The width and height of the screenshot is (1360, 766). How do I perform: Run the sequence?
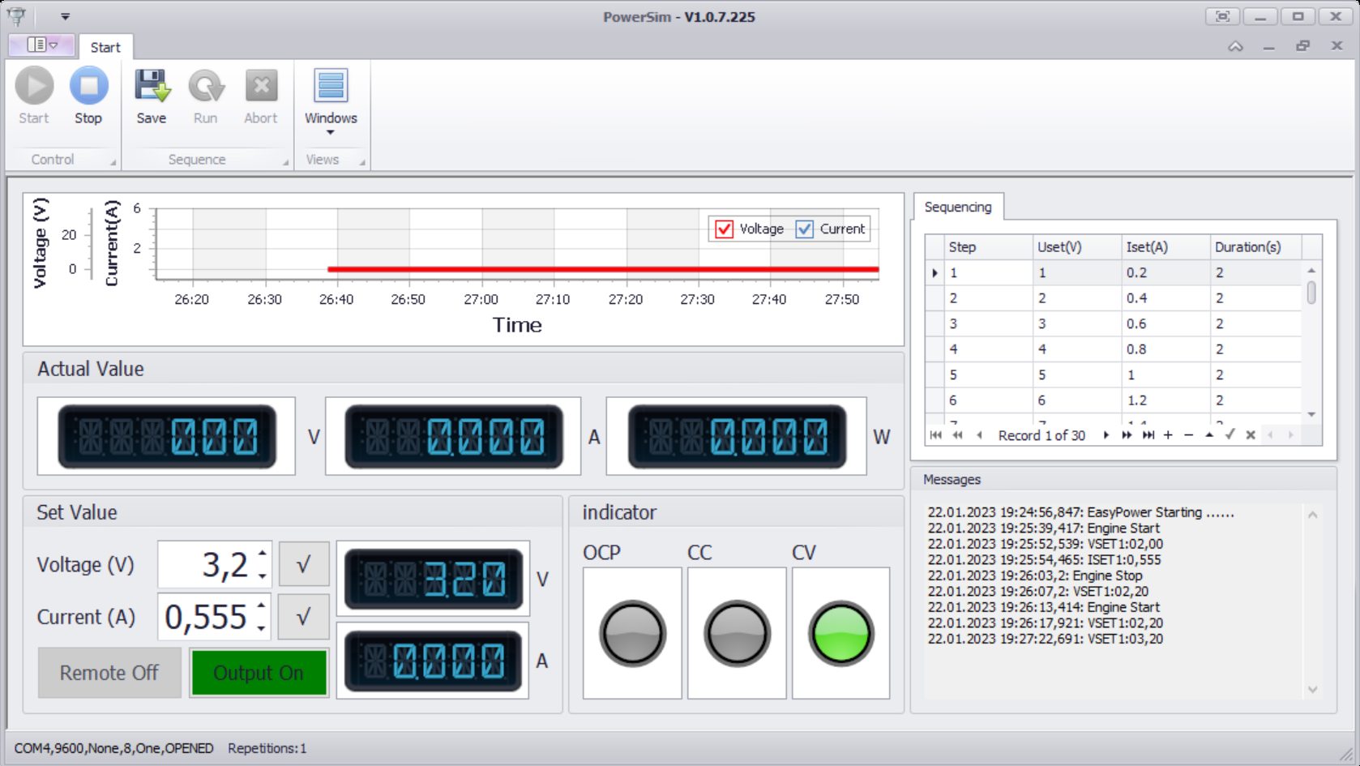coord(206,96)
